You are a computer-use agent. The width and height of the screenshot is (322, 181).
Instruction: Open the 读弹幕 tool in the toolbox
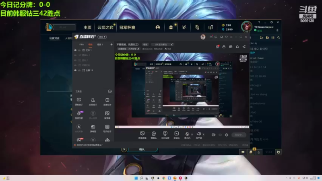pyautogui.click(x=107, y=115)
